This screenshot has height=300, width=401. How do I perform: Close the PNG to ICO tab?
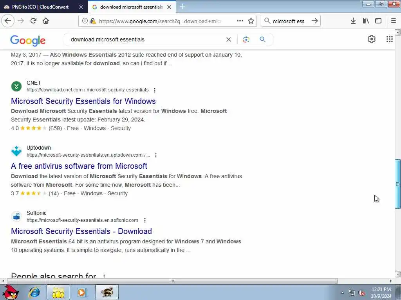pyautogui.click(x=81, y=7)
